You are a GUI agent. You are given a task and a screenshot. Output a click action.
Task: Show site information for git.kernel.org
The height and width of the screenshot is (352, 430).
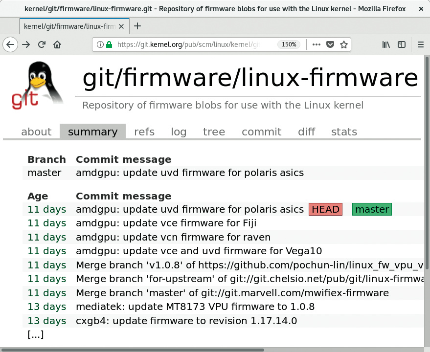100,44
